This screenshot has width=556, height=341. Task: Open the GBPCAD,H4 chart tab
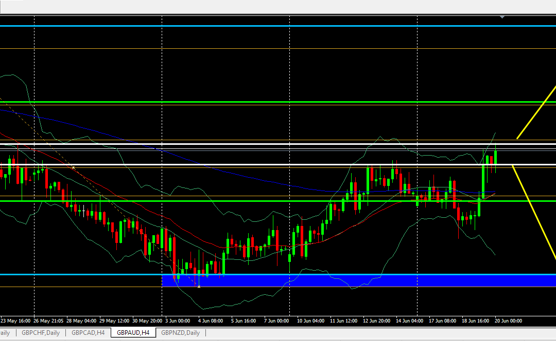pos(88,333)
